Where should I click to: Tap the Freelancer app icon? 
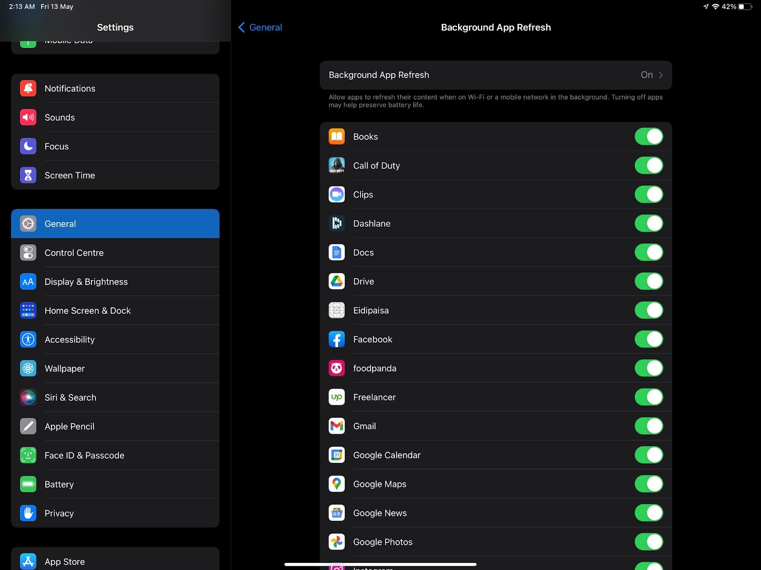337,398
